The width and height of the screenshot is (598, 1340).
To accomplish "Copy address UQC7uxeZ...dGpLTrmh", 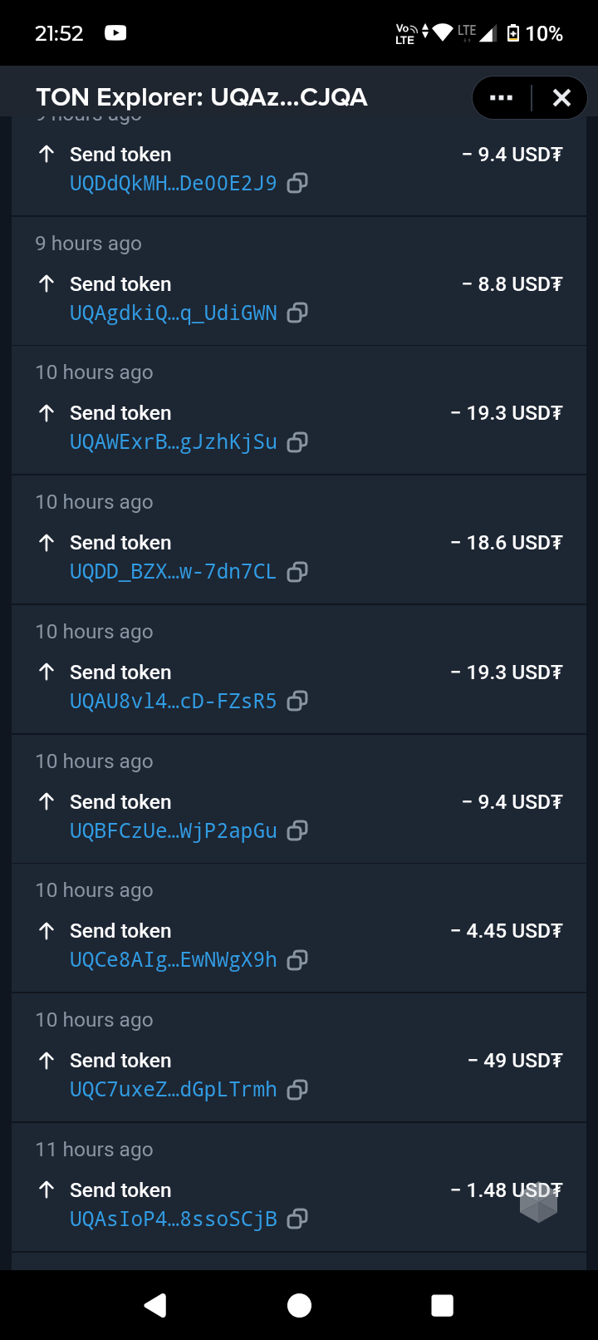I will tap(297, 1090).
